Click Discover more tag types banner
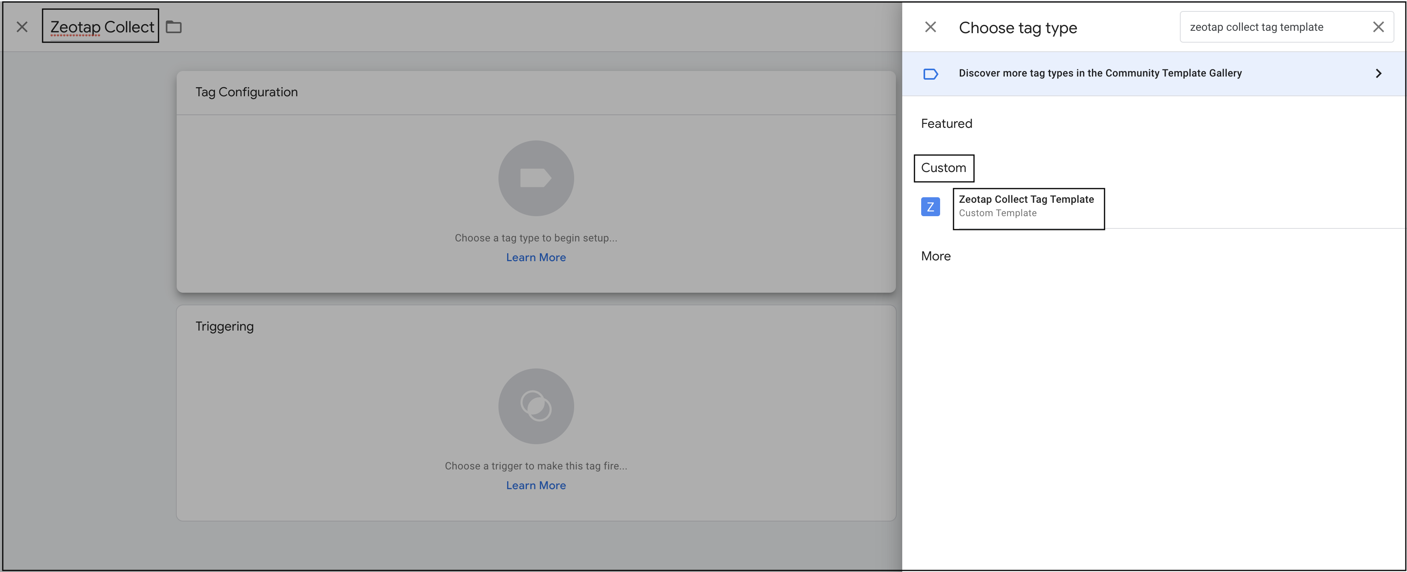 click(1099, 73)
